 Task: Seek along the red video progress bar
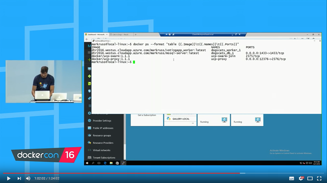click(163, 173)
